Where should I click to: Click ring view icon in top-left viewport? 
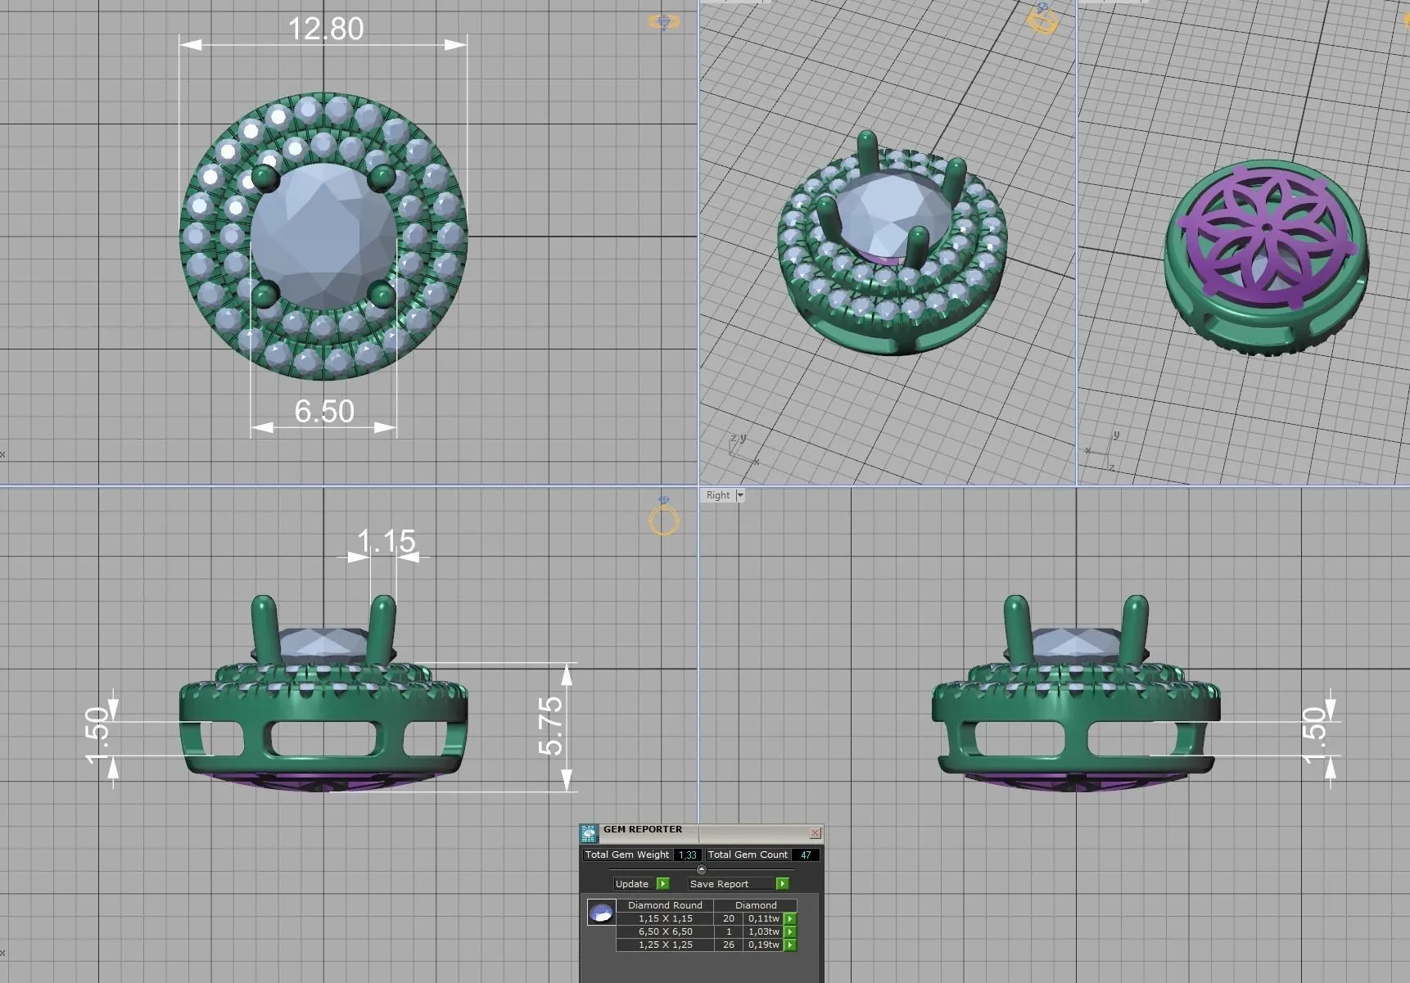click(663, 22)
